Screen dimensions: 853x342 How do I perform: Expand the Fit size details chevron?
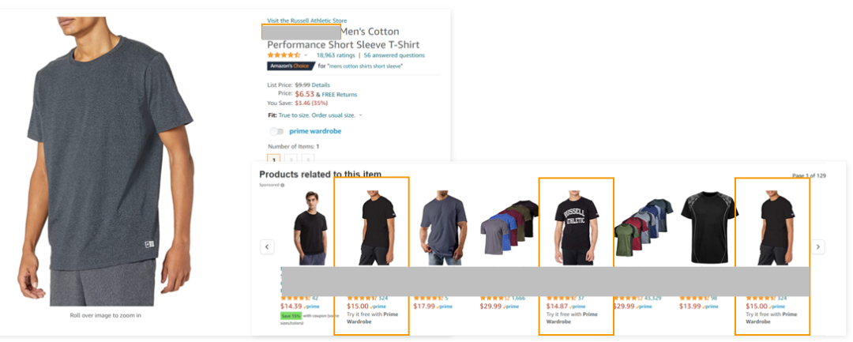click(361, 115)
